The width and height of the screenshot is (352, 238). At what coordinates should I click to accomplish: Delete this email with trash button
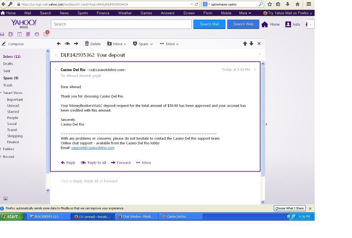(93, 44)
